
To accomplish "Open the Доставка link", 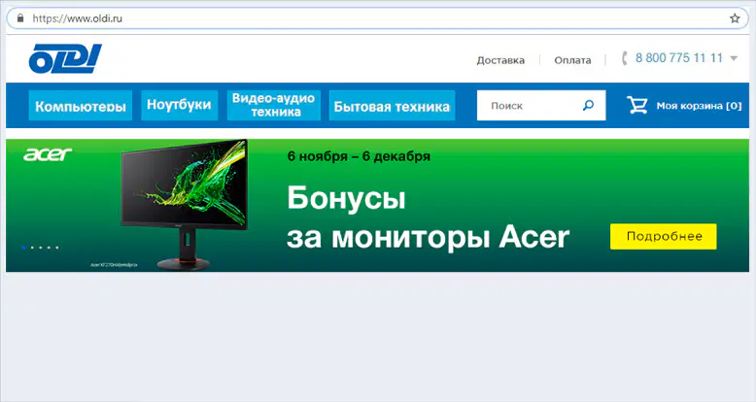I will coord(500,60).
